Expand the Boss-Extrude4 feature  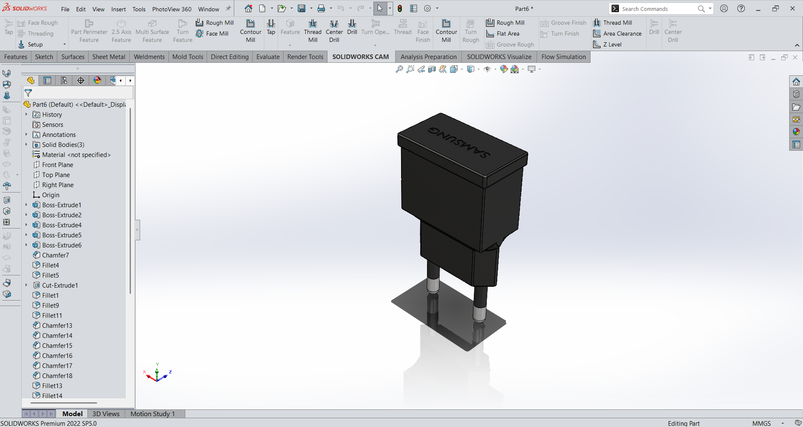26,225
